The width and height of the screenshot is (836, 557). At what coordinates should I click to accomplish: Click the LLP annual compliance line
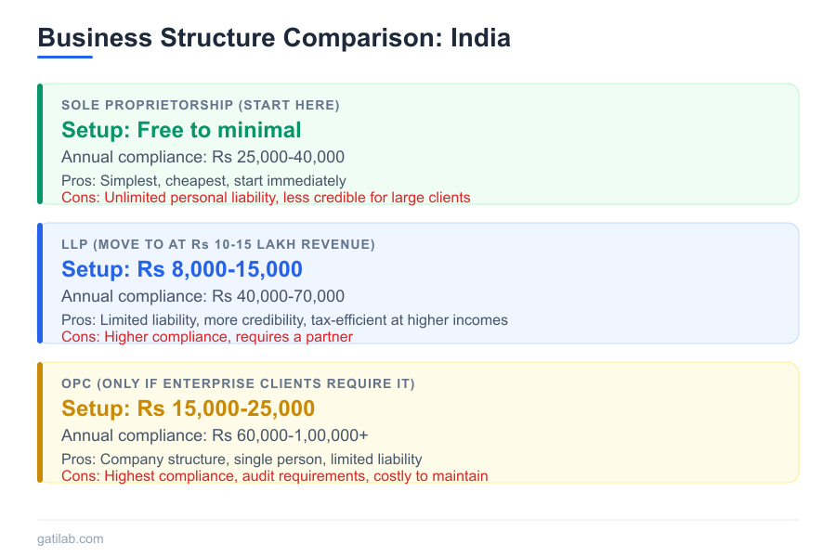point(204,295)
